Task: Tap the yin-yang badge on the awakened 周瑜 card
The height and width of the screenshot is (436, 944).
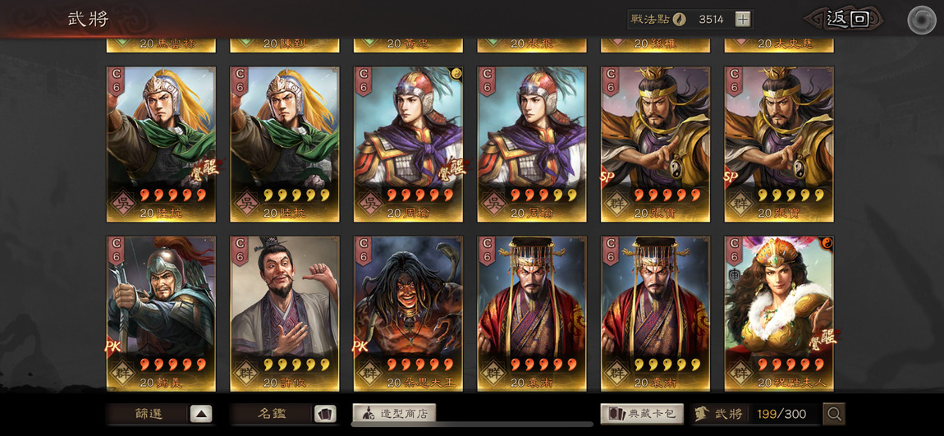Action: 456,73
